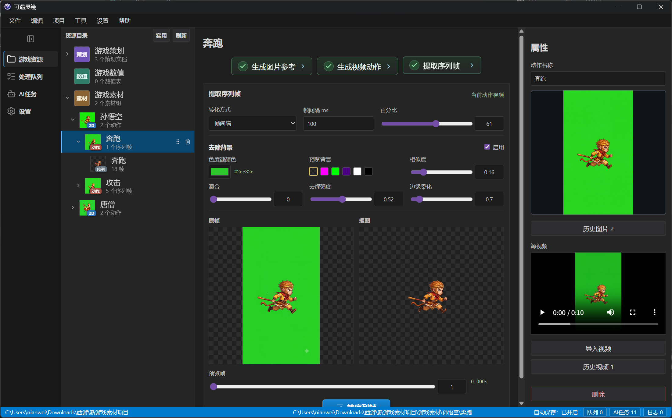Image resolution: width=672 pixels, height=418 pixels.
Task: Open source video more options menu
Action: point(654,313)
